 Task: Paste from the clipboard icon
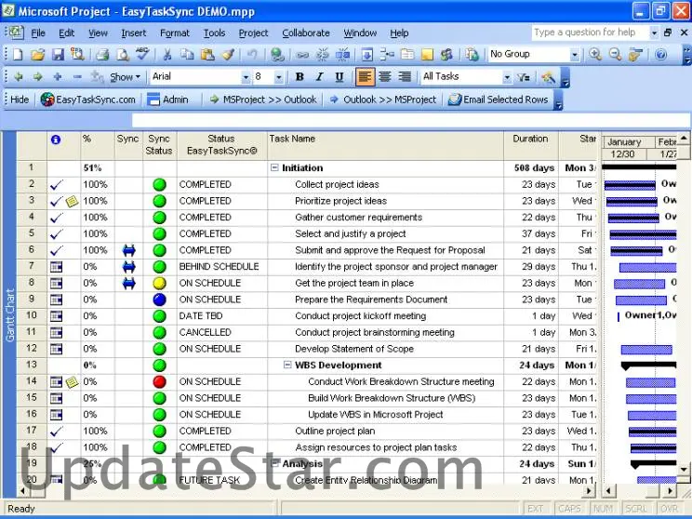point(207,55)
